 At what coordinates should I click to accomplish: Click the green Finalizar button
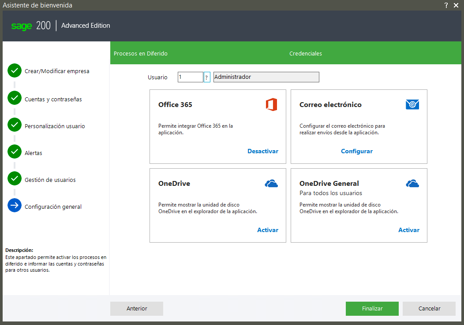[x=372, y=308]
